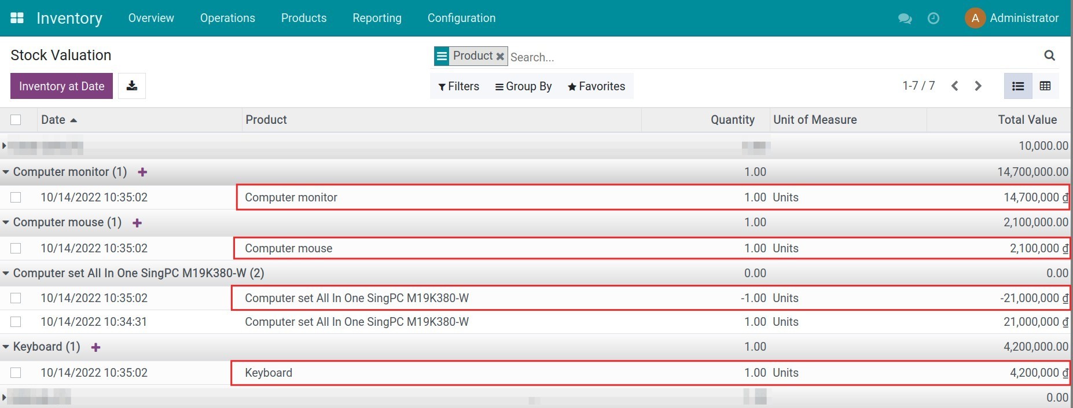Open the conversations chat icon
Screen dimensions: 1073x408
pyautogui.click(x=905, y=19)
